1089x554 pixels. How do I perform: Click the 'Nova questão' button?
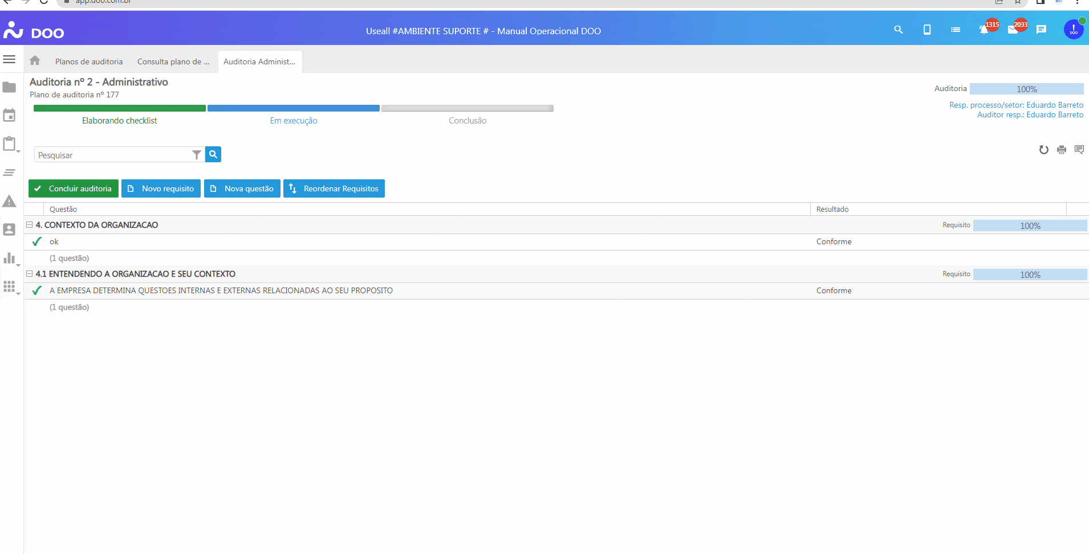coord(242,188)
